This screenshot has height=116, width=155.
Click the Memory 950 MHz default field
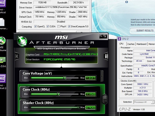coord(61,17)
